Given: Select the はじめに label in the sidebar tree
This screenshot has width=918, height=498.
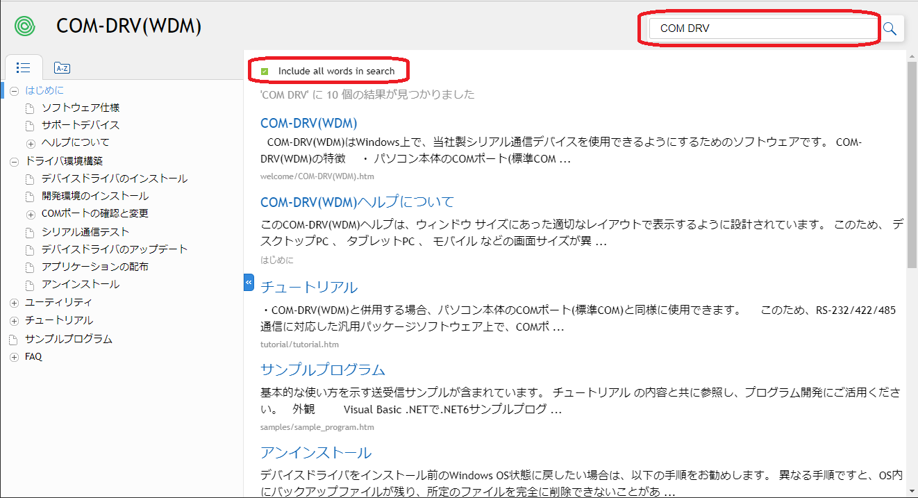Looking at the screenshot, I should point(44,90).
